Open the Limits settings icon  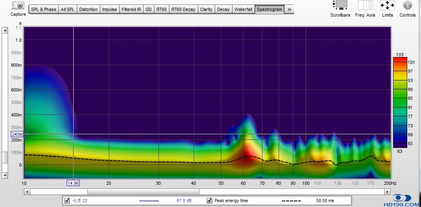[387, 6]
